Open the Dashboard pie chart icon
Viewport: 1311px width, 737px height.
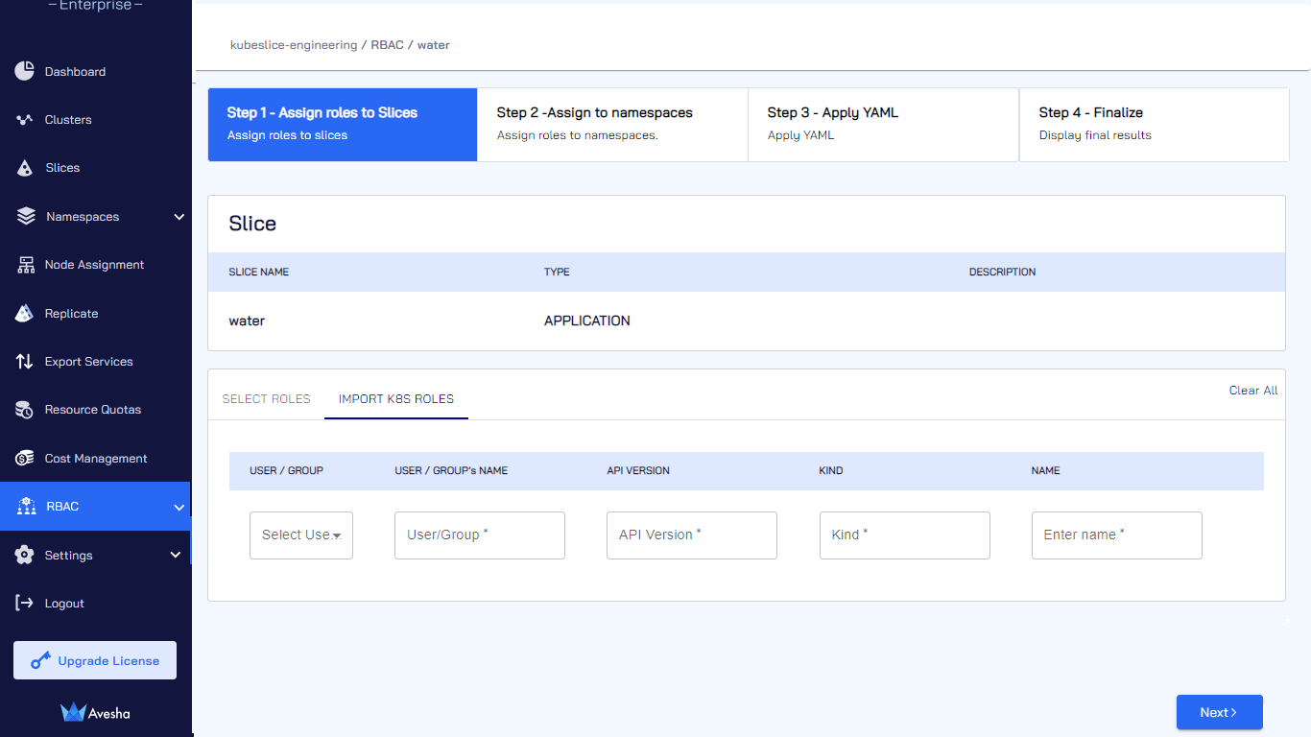[x=25, y=71]
